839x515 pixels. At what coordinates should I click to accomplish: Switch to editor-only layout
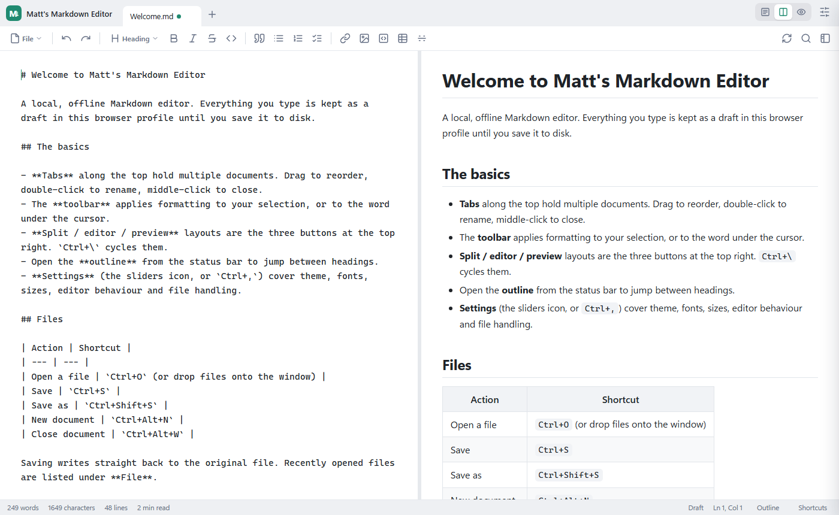765,12
